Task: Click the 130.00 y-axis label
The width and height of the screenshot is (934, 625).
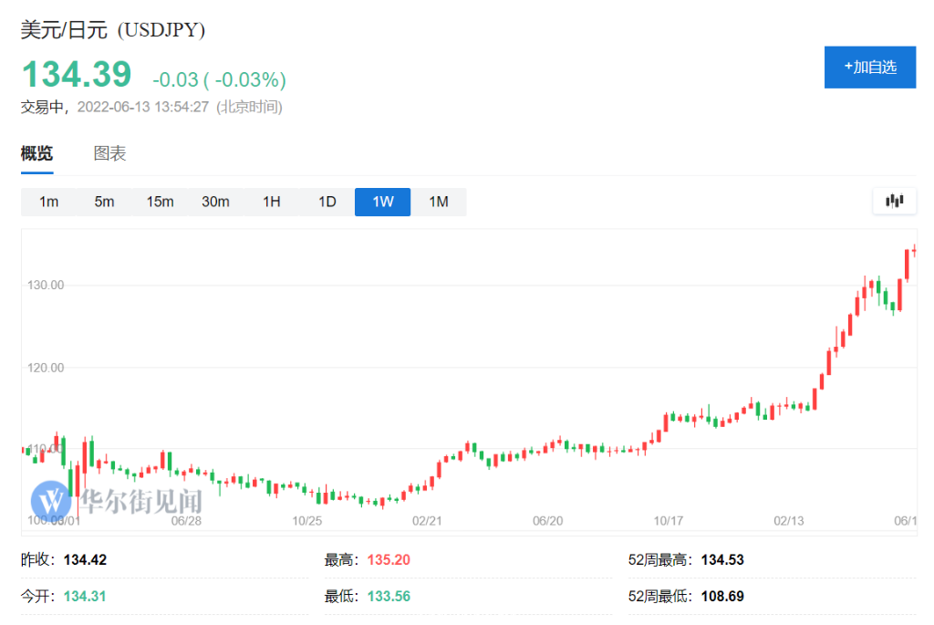Action: pyautogui.click(x=46, y=286)
